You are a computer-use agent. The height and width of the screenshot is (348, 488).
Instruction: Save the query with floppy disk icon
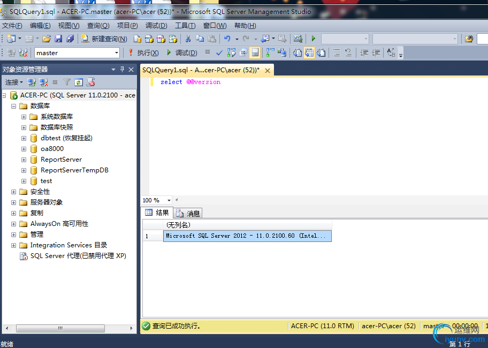point(58,39)
